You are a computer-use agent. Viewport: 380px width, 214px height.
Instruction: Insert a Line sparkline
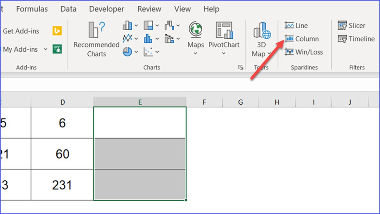pyautogui.click(x=299, y=25)
